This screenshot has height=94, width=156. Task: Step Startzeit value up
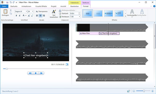pos(79,13)
